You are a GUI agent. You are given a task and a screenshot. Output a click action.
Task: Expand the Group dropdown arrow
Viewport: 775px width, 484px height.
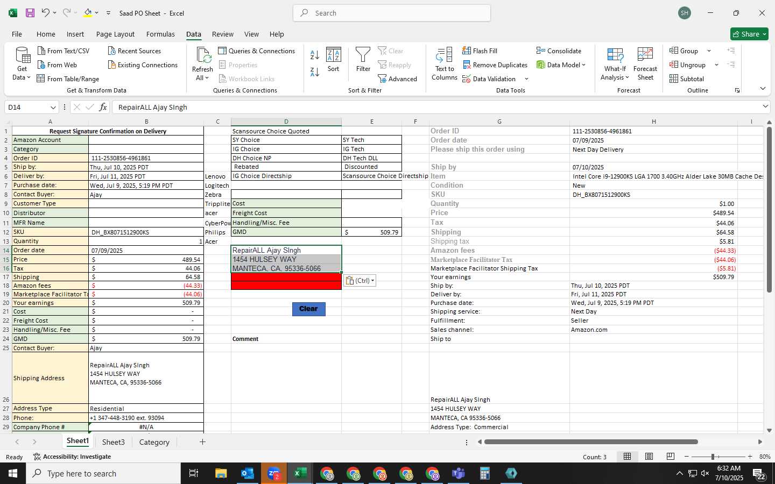(709, 51)
